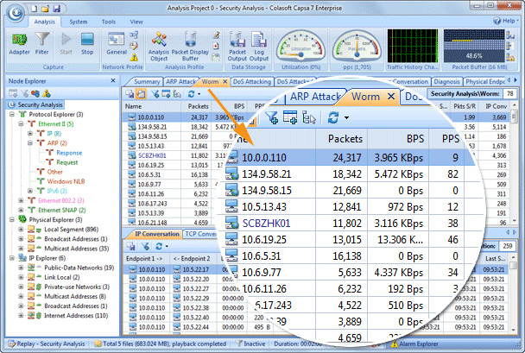Open the Analysis Object settings
Screen dimensions: 525x353
159,47
